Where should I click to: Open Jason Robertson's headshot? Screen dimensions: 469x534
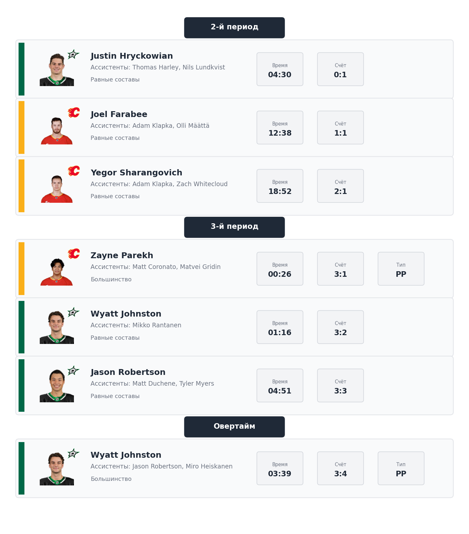click(x=57, y=386)
